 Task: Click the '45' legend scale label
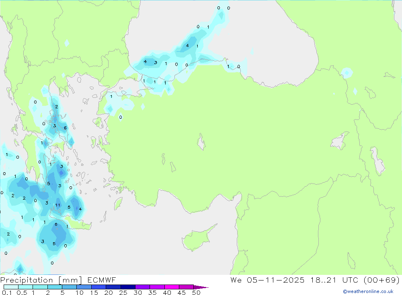point(182,293)
